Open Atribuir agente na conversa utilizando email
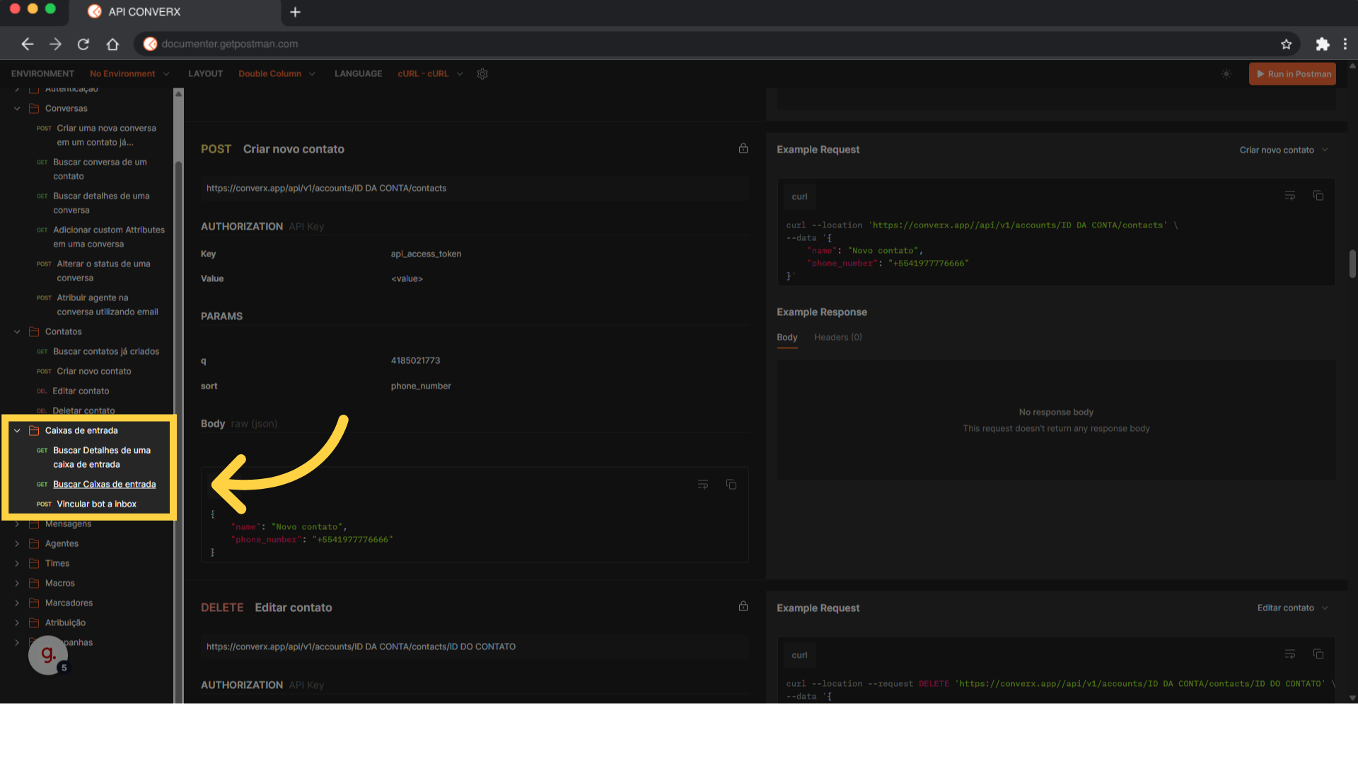Screen dimensions: 1358x763 pos(107,304)
